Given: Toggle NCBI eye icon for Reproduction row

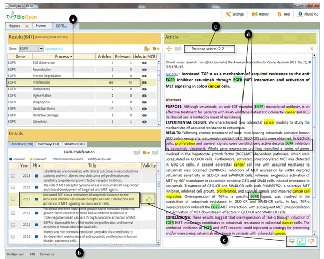Looking at the screenshot, I should (144, 70).
